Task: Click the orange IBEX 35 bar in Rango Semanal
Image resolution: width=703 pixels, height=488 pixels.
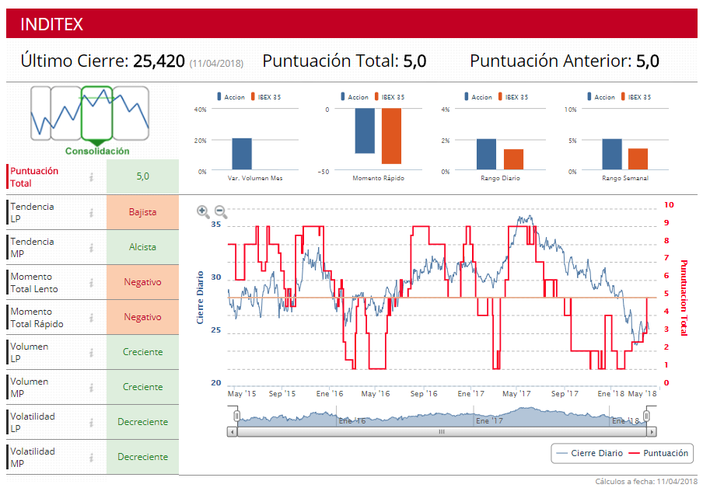Action: (x=638, y=159)
